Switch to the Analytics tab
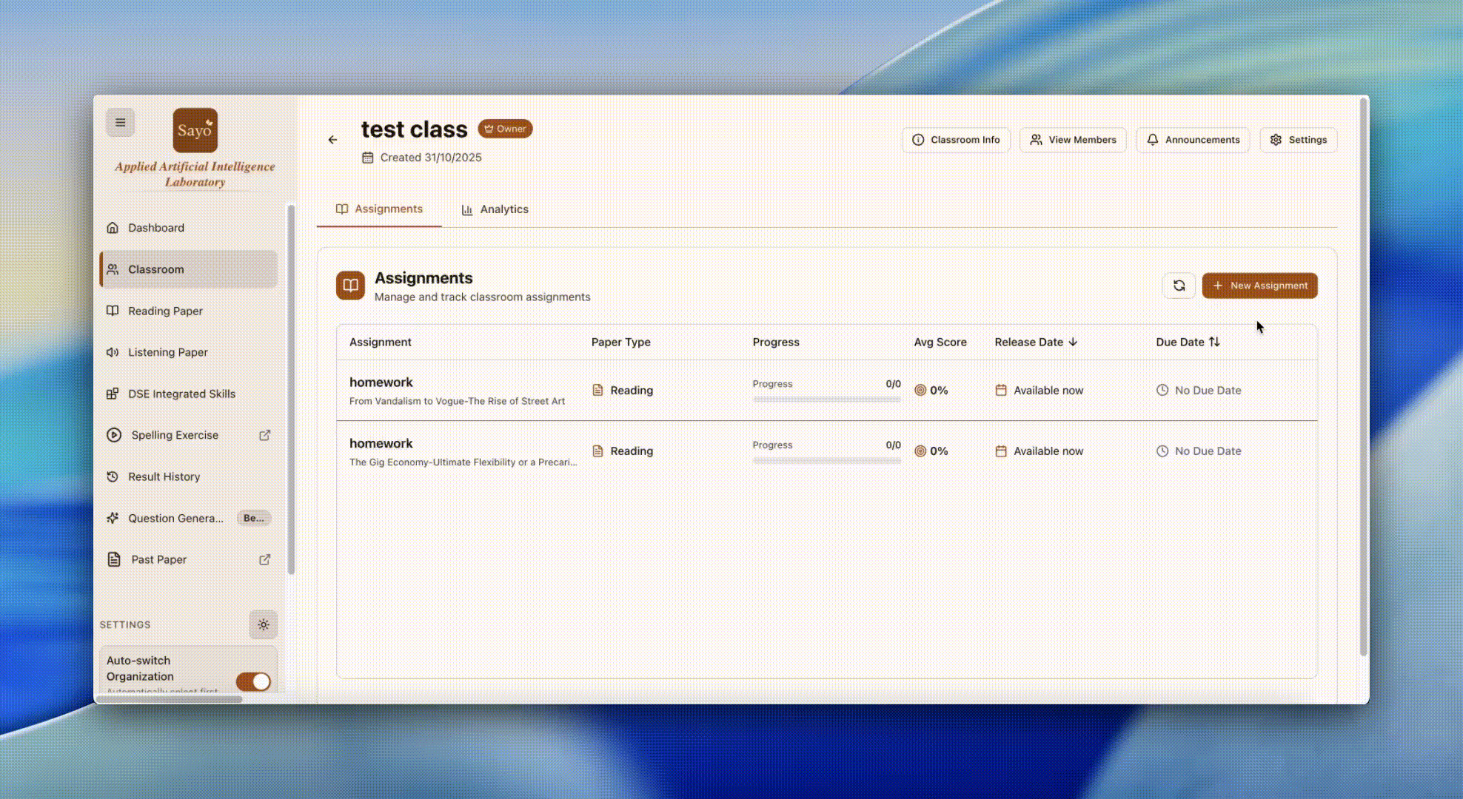The height and width of the screenshot is (799, 1463). pos(495,209)
